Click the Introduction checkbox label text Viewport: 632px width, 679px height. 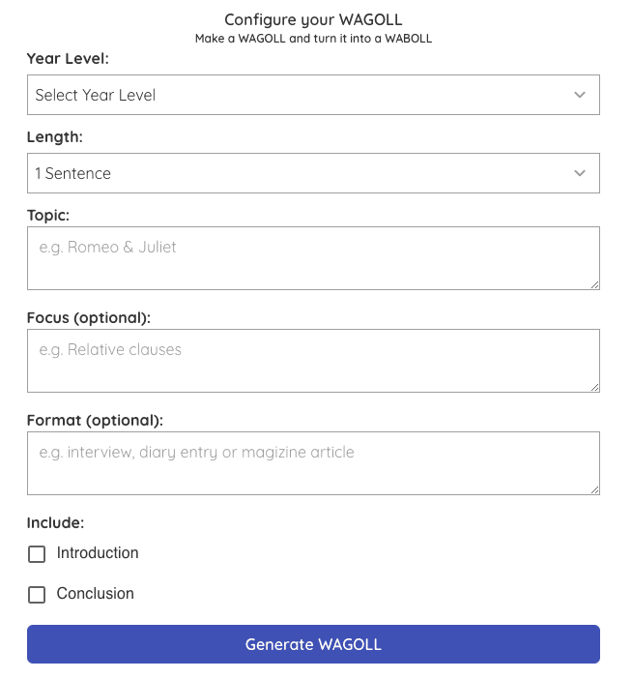[98, 553]
